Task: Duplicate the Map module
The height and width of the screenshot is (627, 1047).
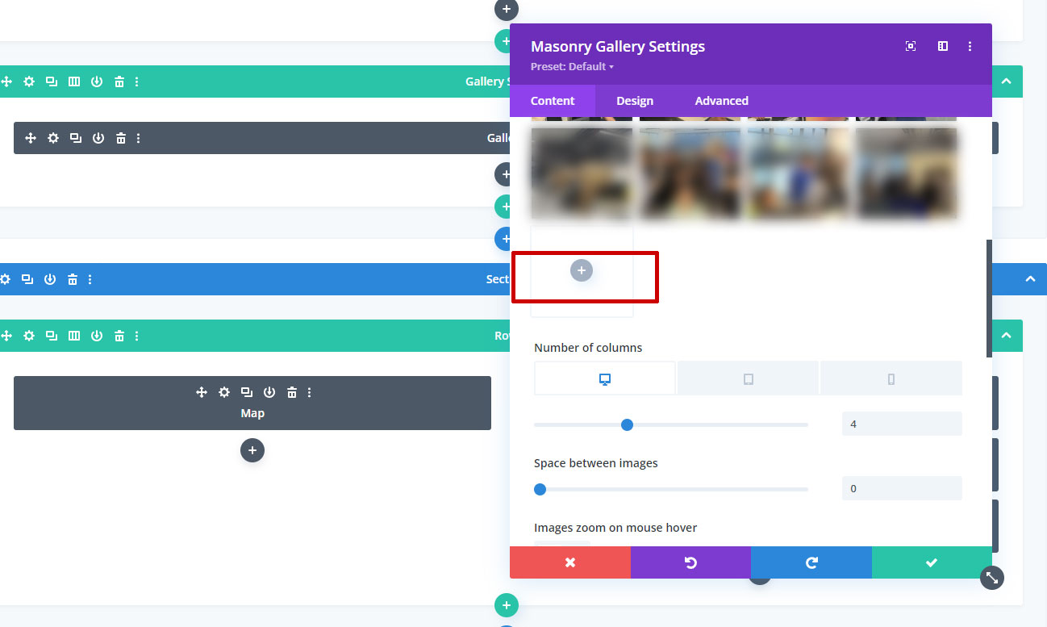Action: (247, 392)
